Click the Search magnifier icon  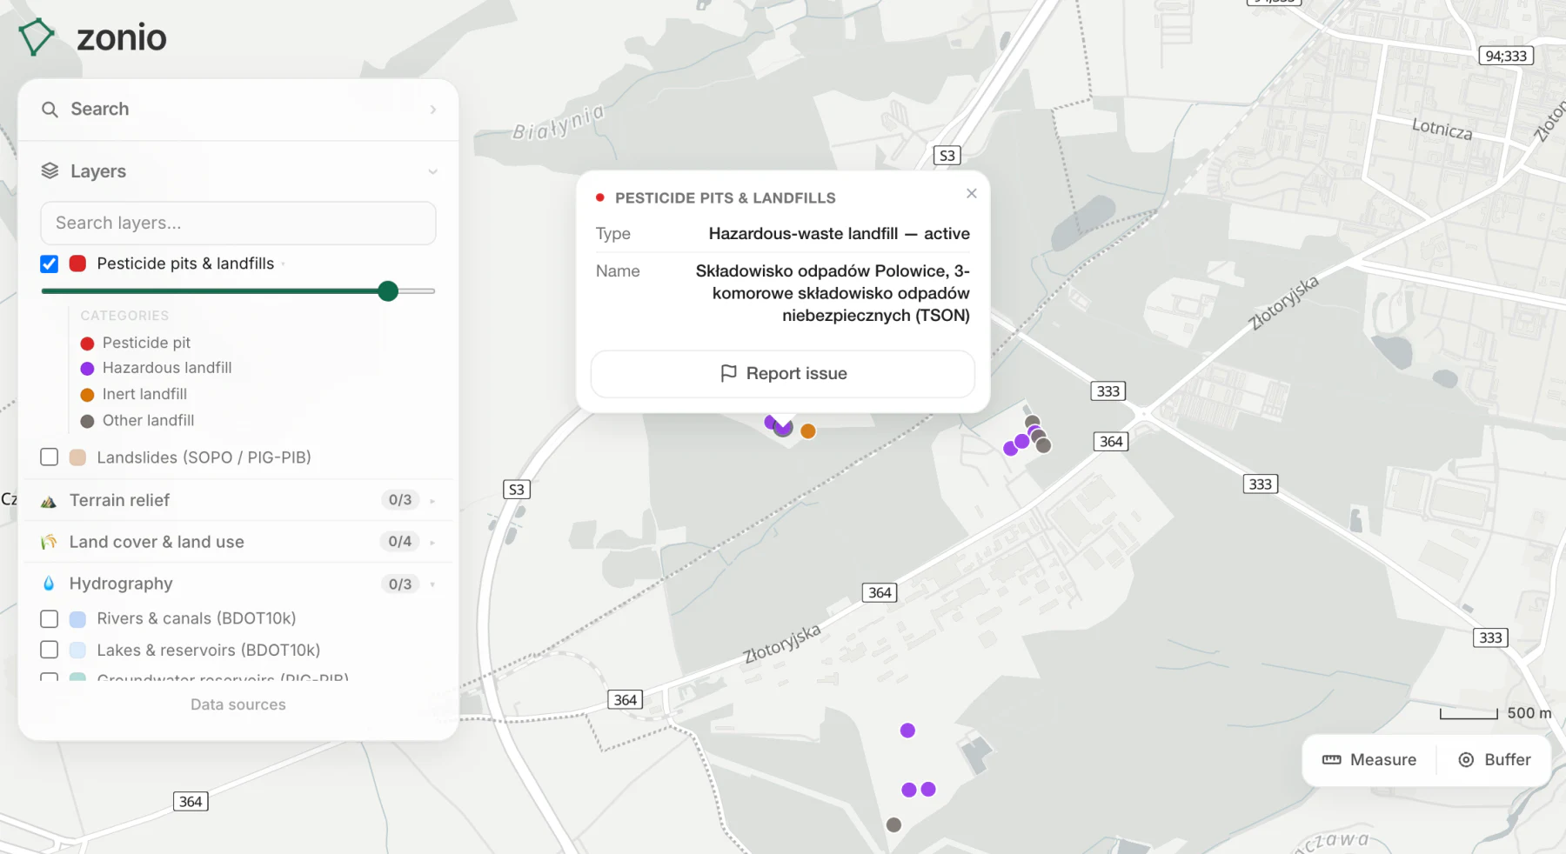click(x=50, y=110)
